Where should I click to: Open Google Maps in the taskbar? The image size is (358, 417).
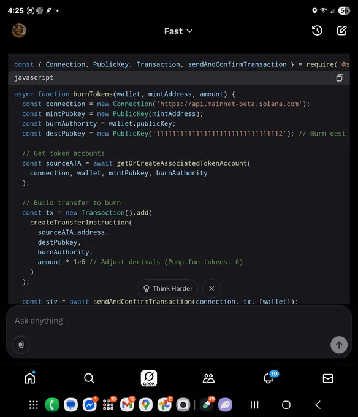145,405
